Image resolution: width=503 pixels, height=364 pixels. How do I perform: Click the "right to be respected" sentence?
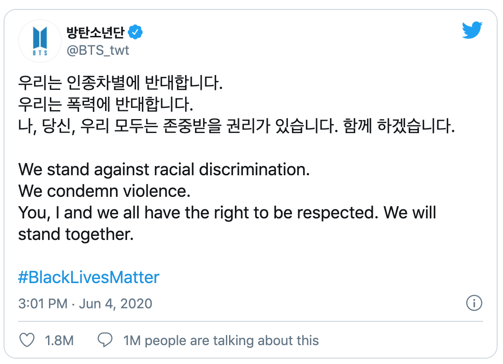click(x=227, y=213)
